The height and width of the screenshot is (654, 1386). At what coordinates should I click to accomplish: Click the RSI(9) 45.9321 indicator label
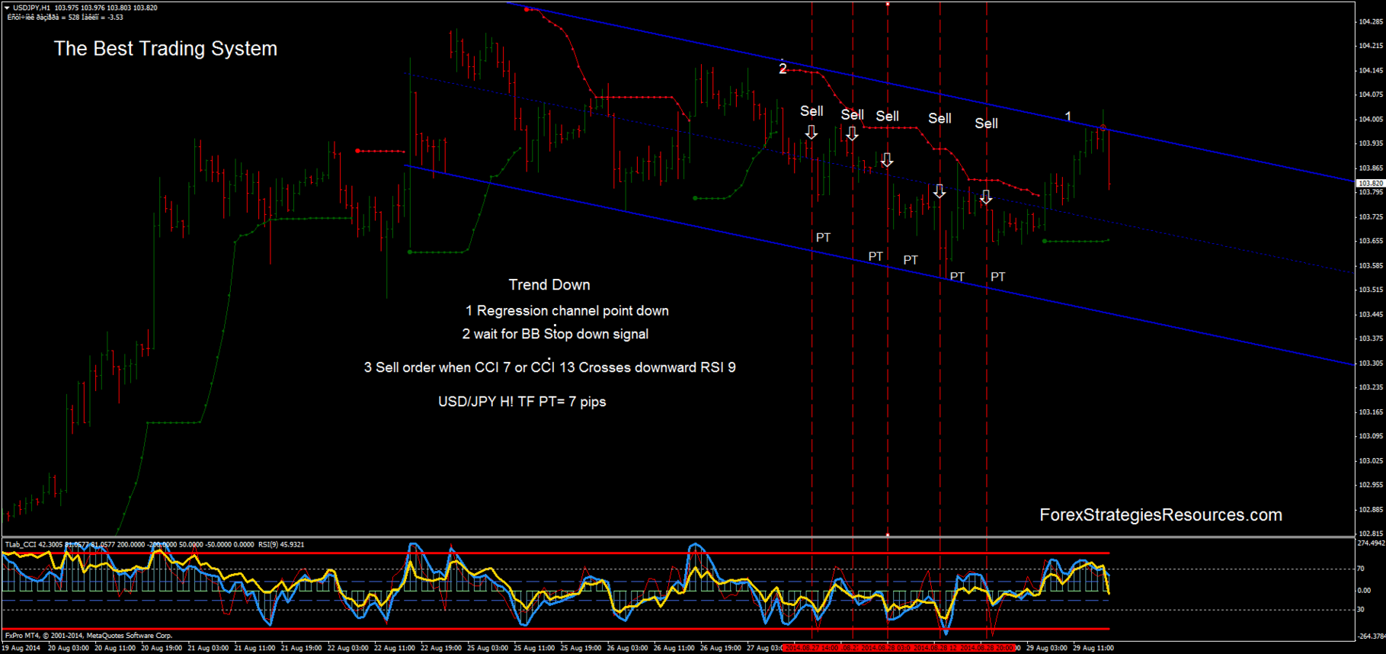pyautogui.click(x=281, y=544)
